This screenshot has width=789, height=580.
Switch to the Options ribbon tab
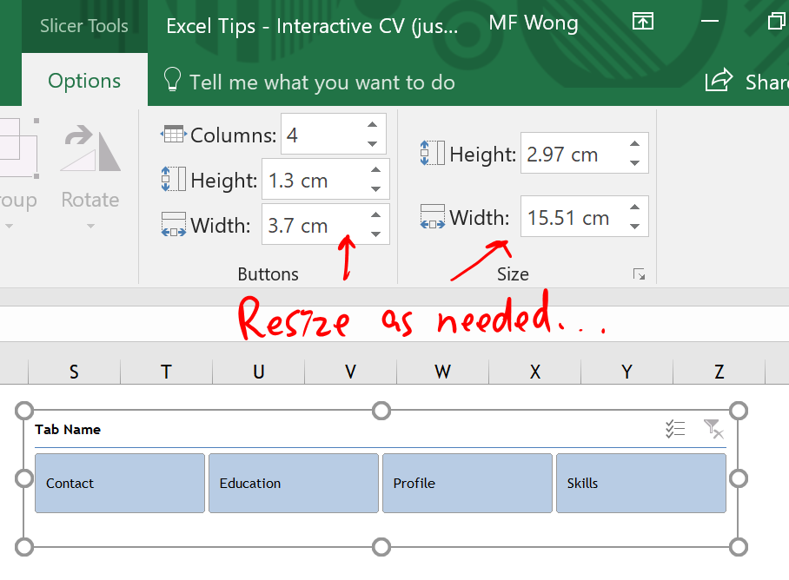tap(83, 81)
